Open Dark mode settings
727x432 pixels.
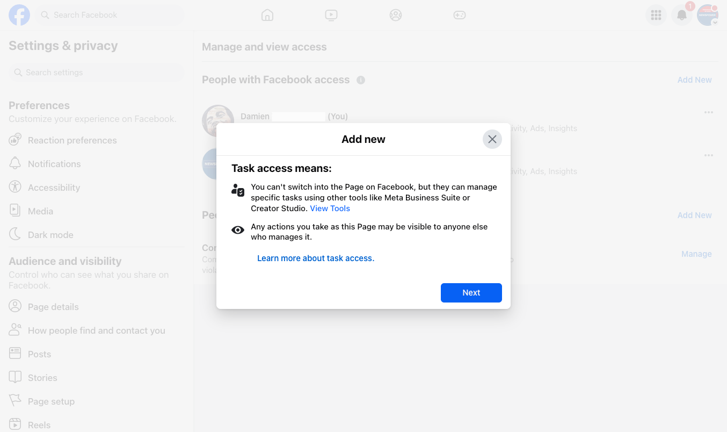click(x=97, y=235)
